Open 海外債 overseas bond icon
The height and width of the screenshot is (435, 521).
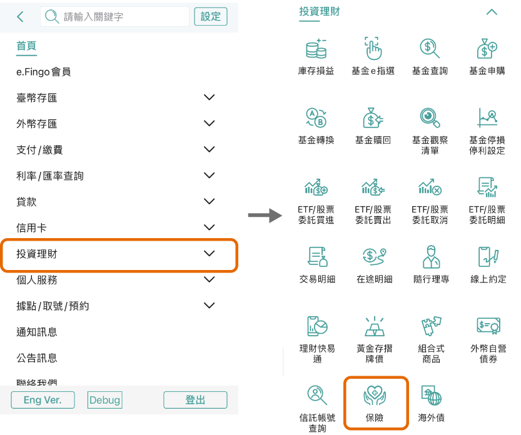point(431,395)
